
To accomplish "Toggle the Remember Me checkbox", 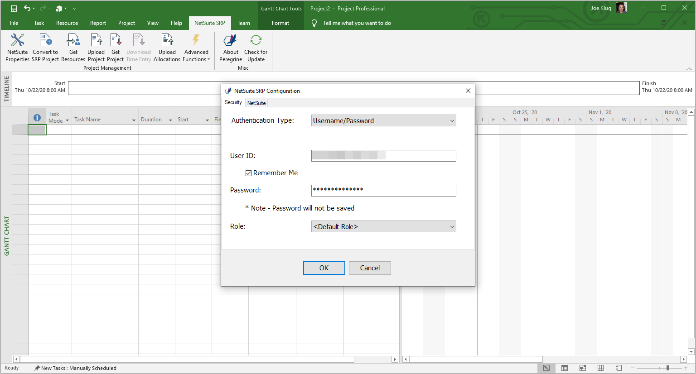I will [248, 173].
